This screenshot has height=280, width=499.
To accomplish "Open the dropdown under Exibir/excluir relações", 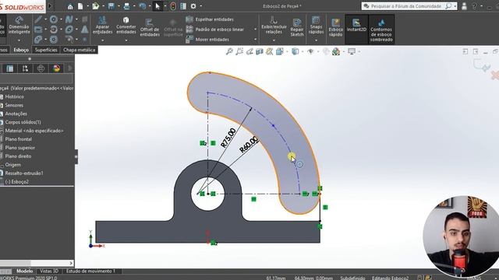I will (x=274, y=40).
